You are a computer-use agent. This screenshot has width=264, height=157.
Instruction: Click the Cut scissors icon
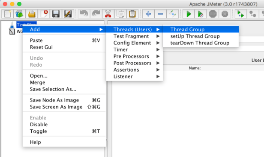pos(108,14)
